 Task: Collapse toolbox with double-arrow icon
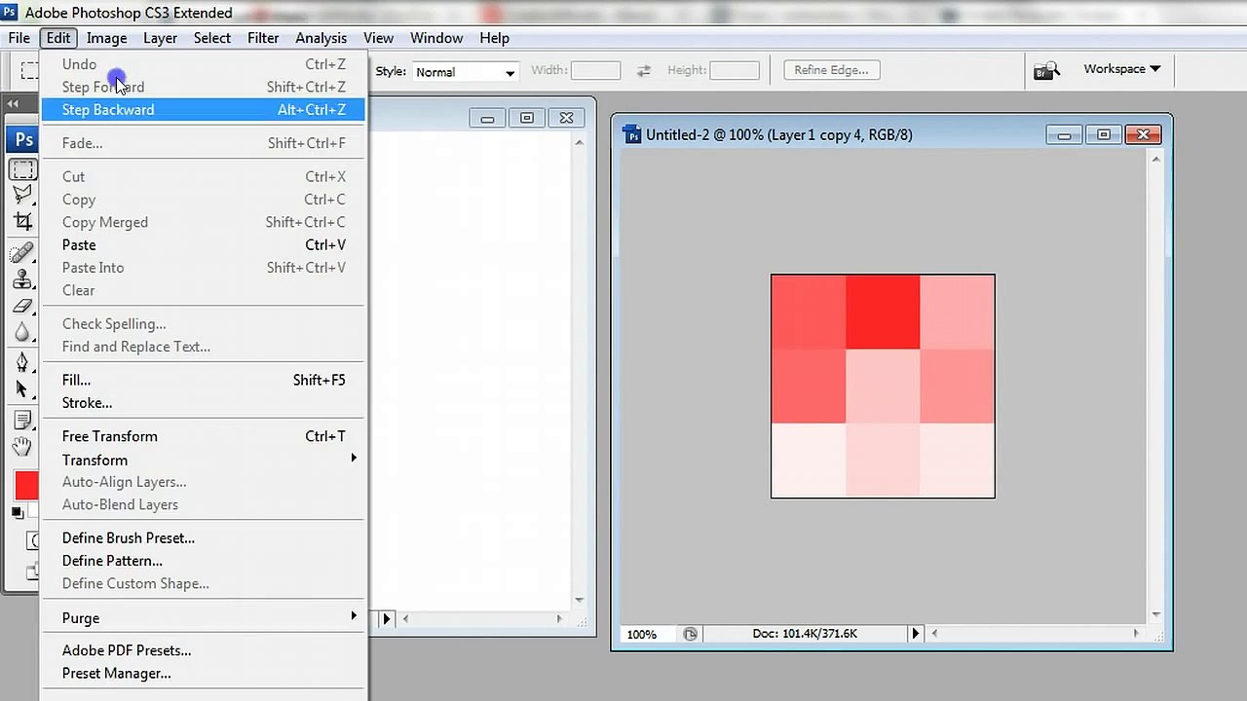[x=14, y=103]
